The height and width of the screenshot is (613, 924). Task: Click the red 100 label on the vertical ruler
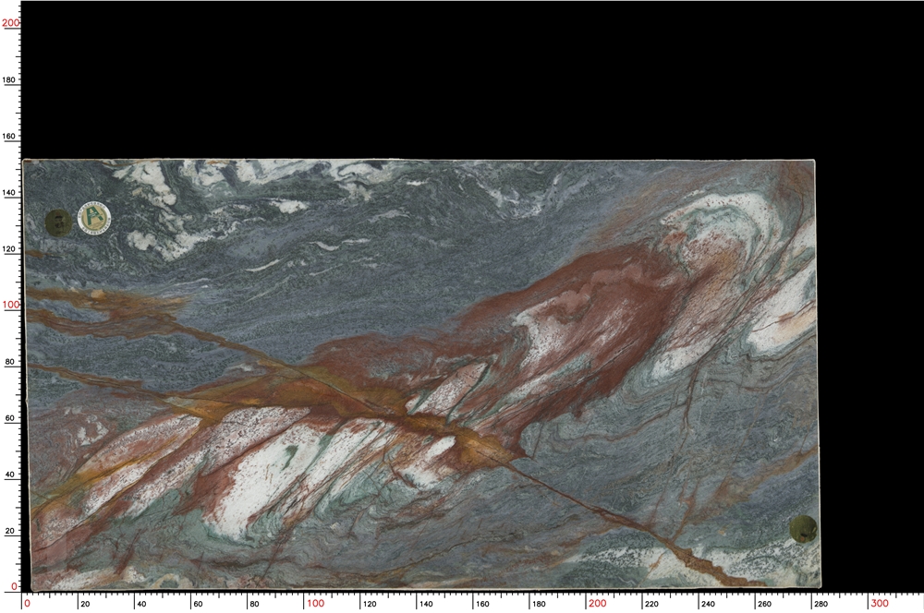(10, 305)
